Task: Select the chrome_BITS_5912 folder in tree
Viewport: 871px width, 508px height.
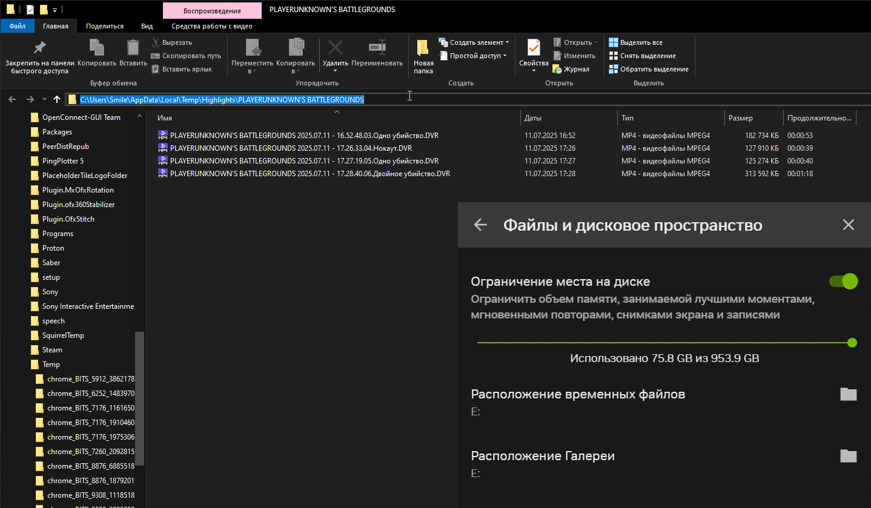Action: [x=85, y=379]
